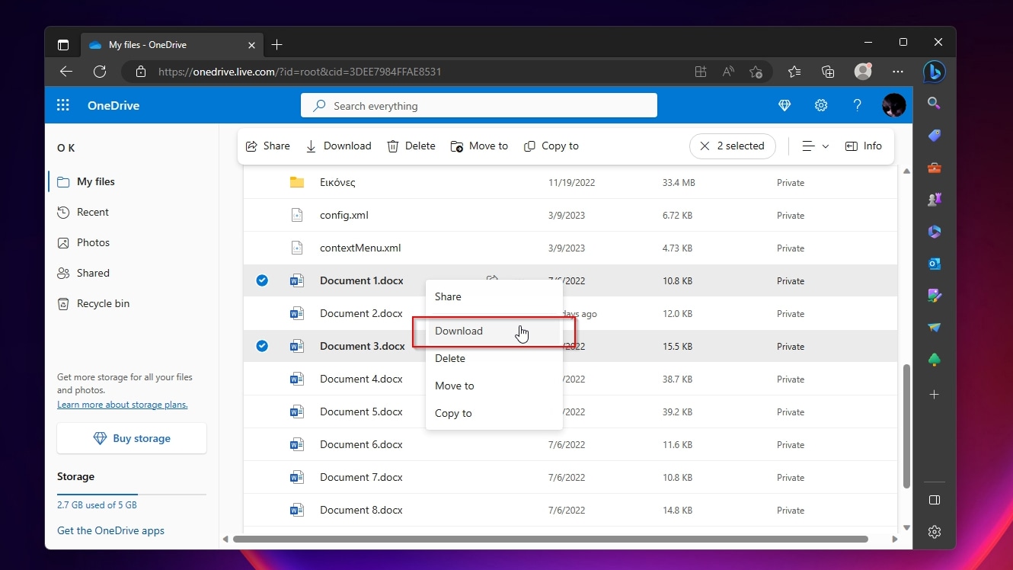The width and height of the screenshot is (1013, 570).
Task: Open the Εικόνες folder
Action: point(337,183)
